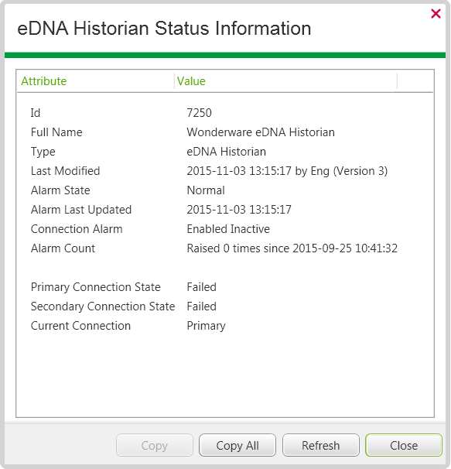
Task: Select the Secondary Connection State row
Action: coord(225,306)
